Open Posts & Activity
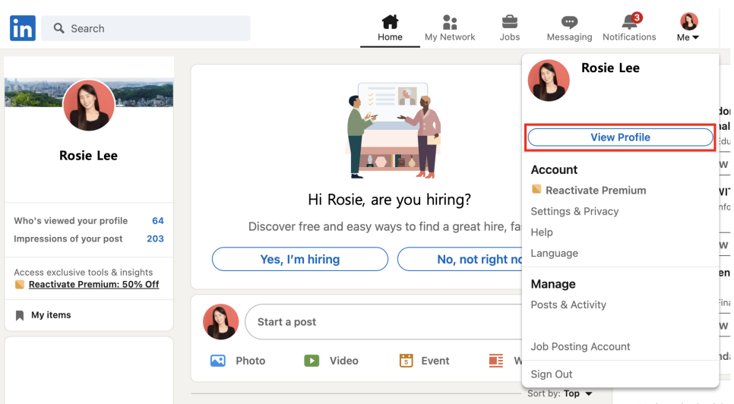 (x=568, y=305)
